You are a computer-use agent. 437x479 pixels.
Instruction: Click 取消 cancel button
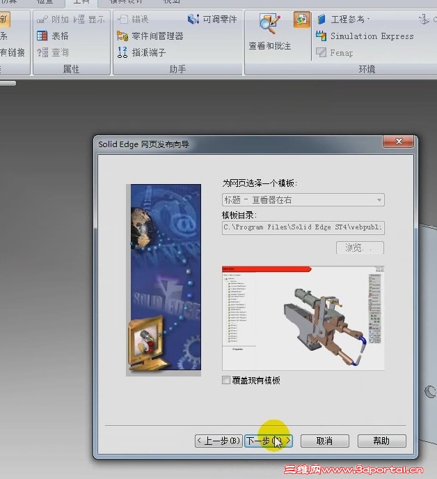coord(325,441)
